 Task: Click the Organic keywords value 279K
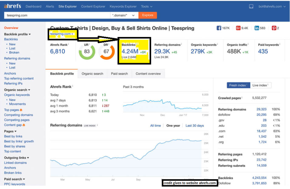pos(198,51)
